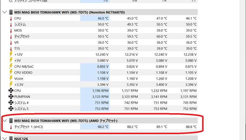Image resolution: width=246 pixels, height=140 pixels.
Task: Select the Vcore sensor label
Action: (19, 79)
